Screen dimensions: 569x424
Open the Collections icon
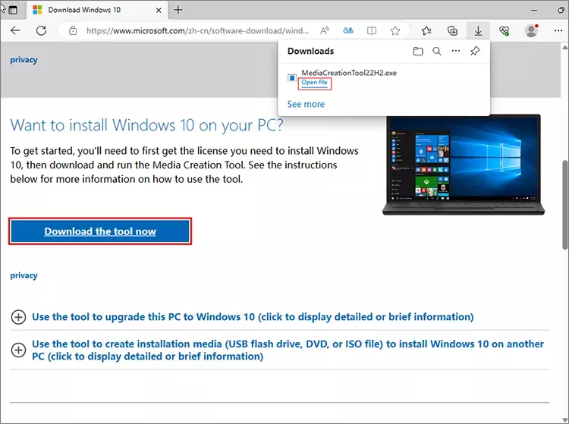click(452, 30)
